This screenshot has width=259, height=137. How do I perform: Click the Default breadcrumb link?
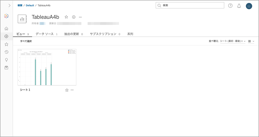(30, 6)
